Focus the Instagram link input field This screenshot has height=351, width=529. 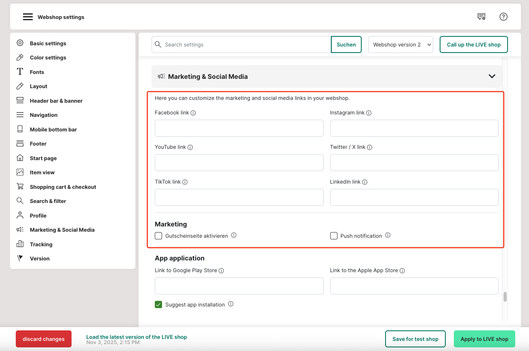(x=414, y=128)
